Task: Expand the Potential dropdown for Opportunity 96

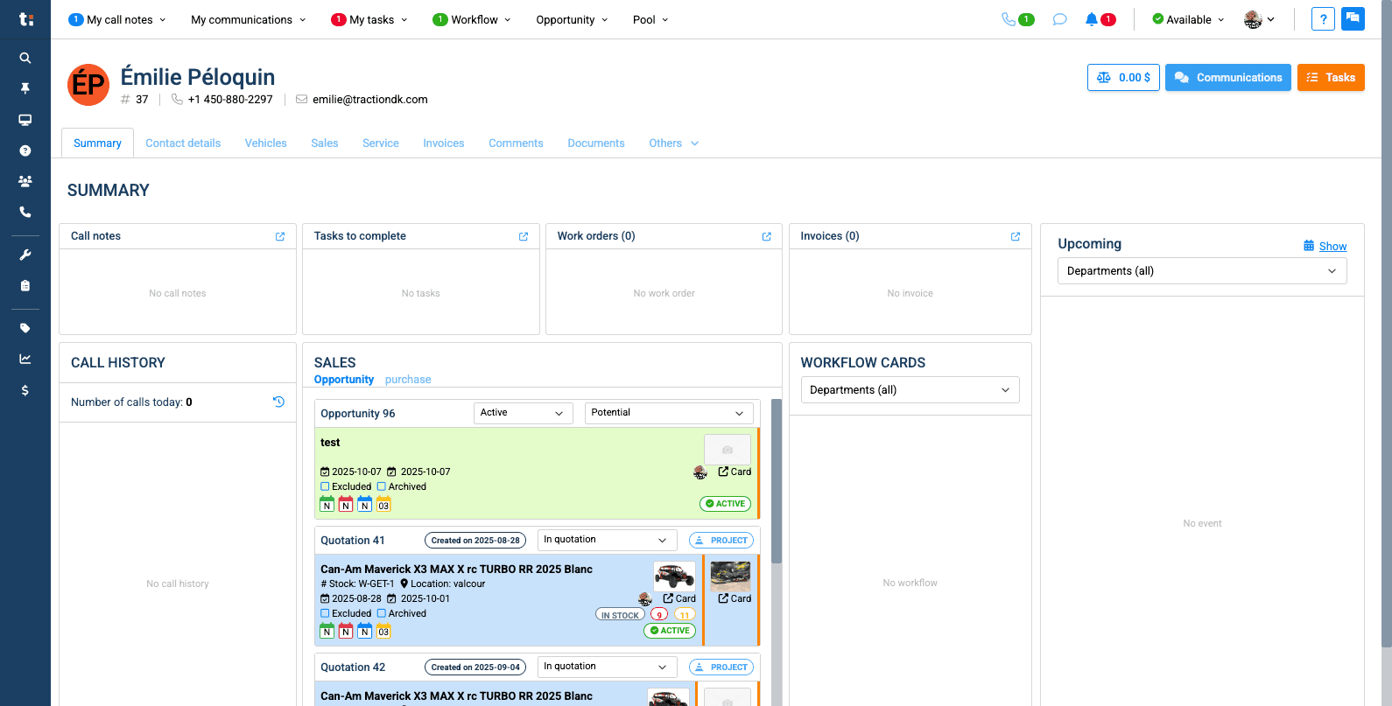Action: [x=669, y=413]
